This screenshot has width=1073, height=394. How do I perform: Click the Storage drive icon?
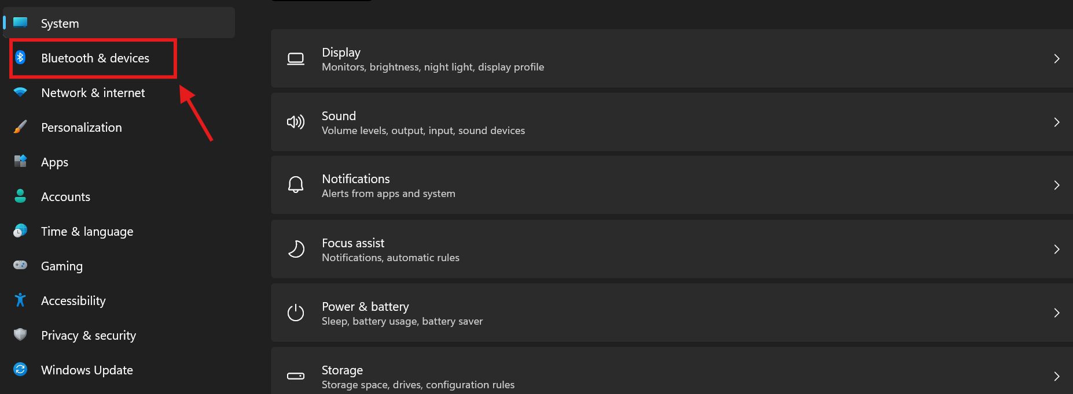point(296,376)
